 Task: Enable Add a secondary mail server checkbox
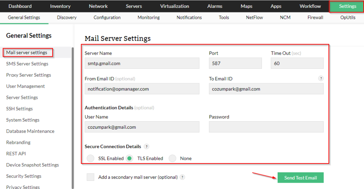click(x=90, y=177)
